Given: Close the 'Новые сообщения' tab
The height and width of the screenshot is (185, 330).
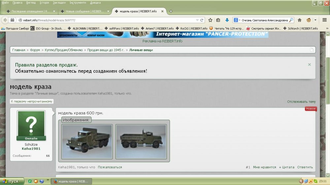Looking at the screenshot, I should click(x=108, y=11).
